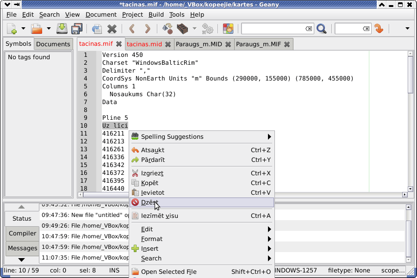Viewport: 417px width, 278px height.
Task: Click the Open file toolbar icon
Action: [37, 28]
